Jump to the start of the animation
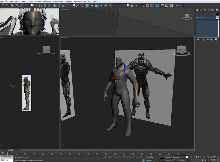The height and width of the screenshot is (162, 220). 191,157
